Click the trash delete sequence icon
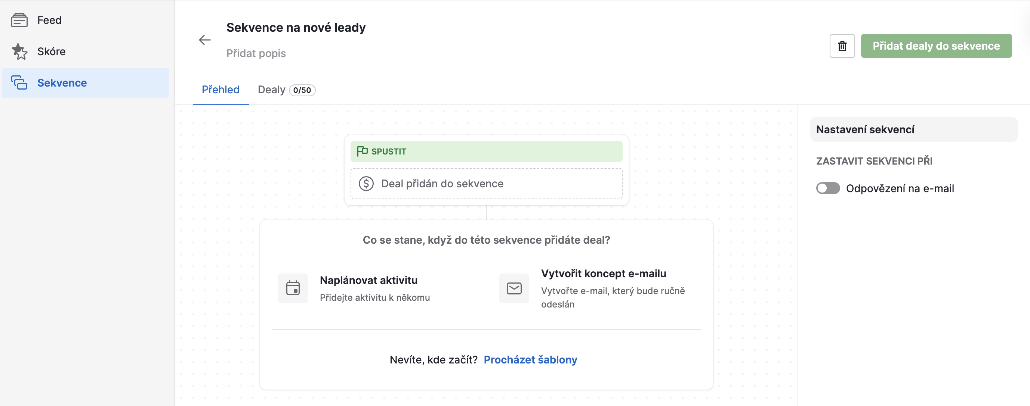 point(842,46)
